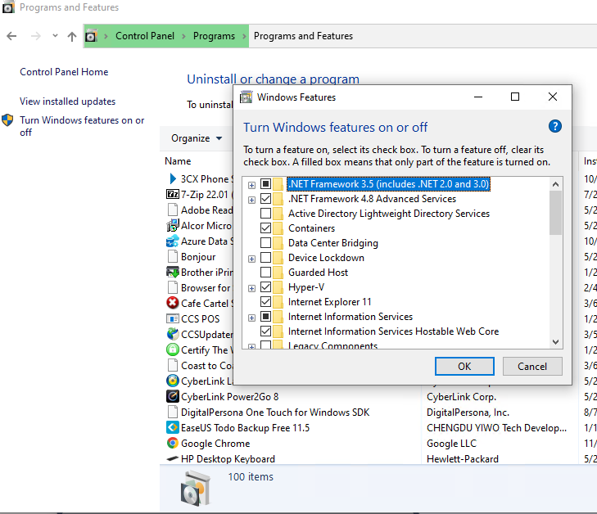Select the Browser for program row

click(x=199, y=287)
